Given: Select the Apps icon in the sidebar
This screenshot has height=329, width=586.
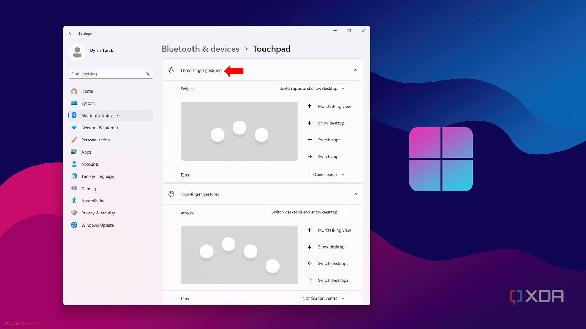Looking at the screenshot, I should (x=74, y=152).
